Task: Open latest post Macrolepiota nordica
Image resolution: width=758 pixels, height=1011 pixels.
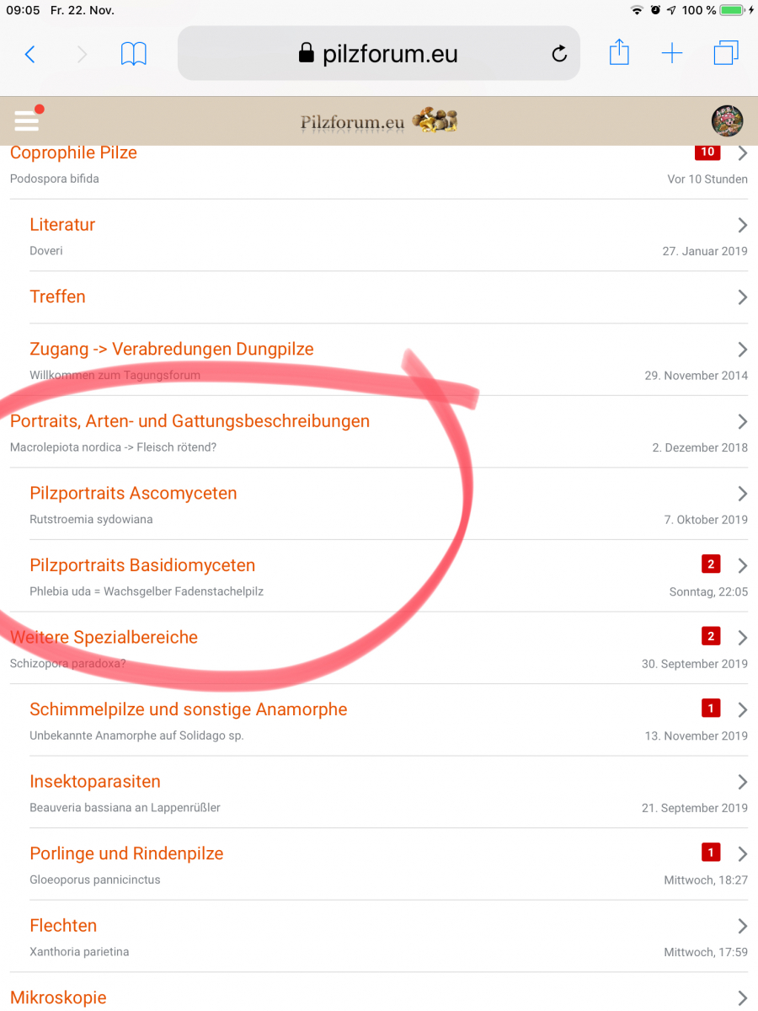Action: 113,447
